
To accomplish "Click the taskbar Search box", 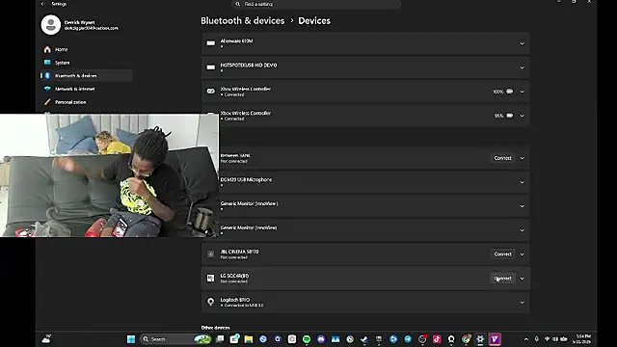I will [x=176, y=339].
